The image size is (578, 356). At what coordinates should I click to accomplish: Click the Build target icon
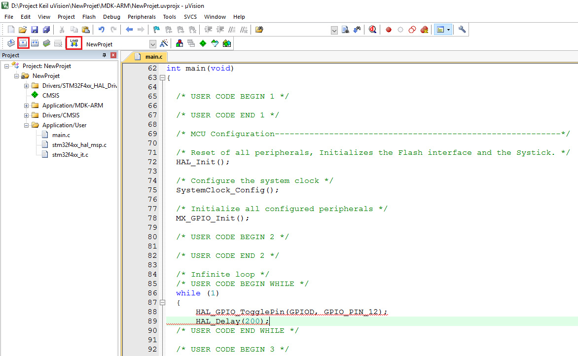(x=23, y=43)
